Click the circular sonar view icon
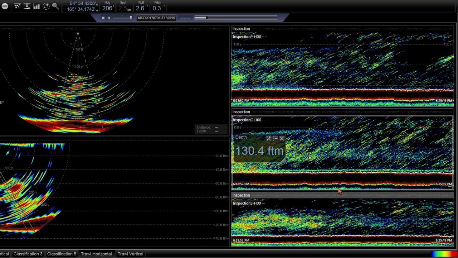This screenshot has width=458, height=258. [x=46, y=6]
